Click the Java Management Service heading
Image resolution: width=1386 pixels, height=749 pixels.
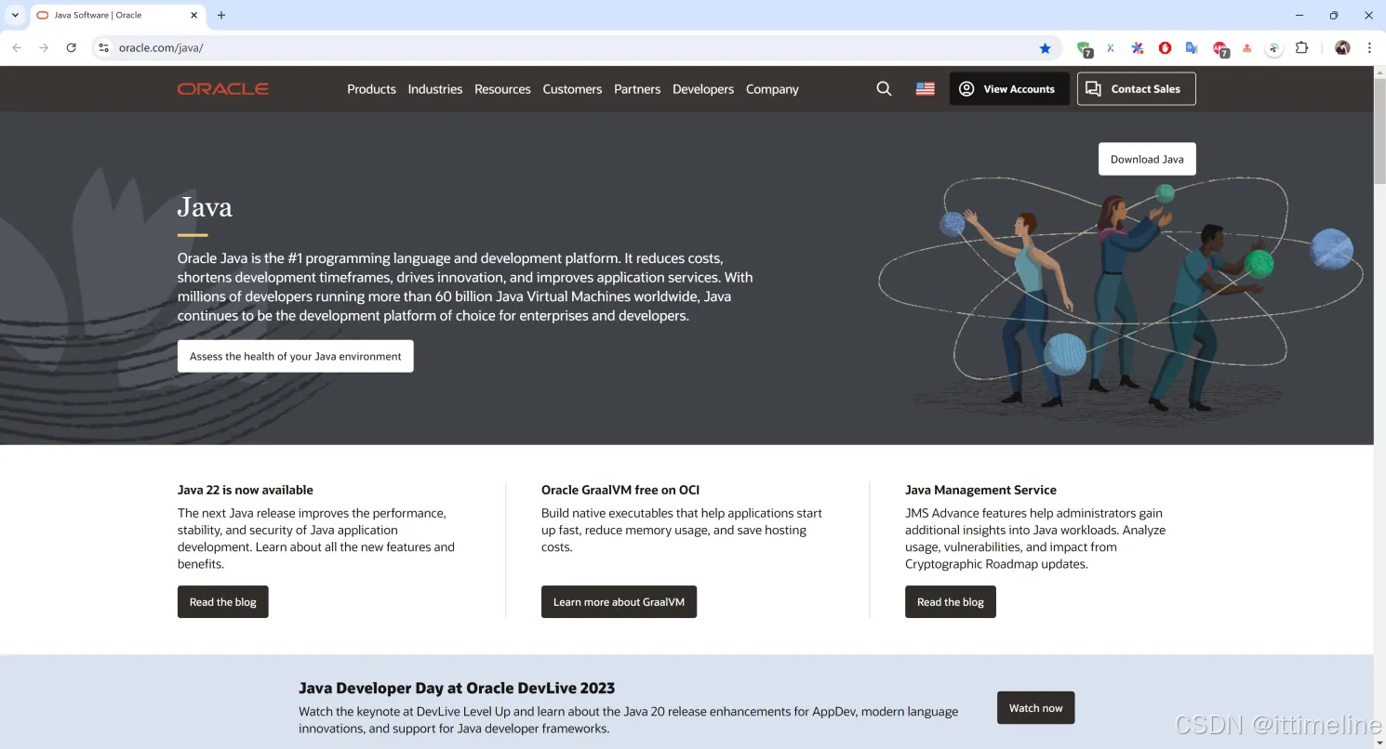coord(980,490)
